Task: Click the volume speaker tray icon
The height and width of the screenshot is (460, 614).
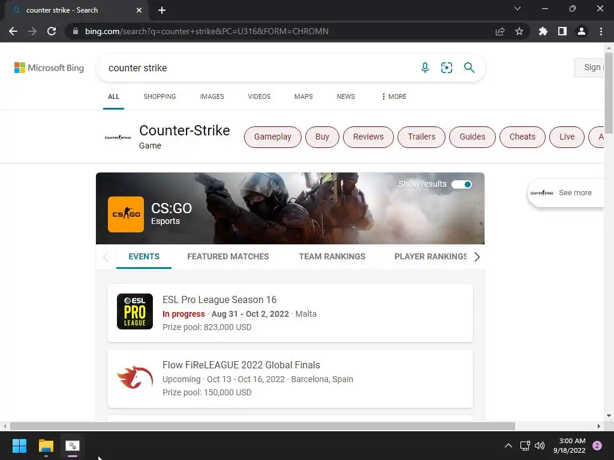Action: [x=540, y=446]
